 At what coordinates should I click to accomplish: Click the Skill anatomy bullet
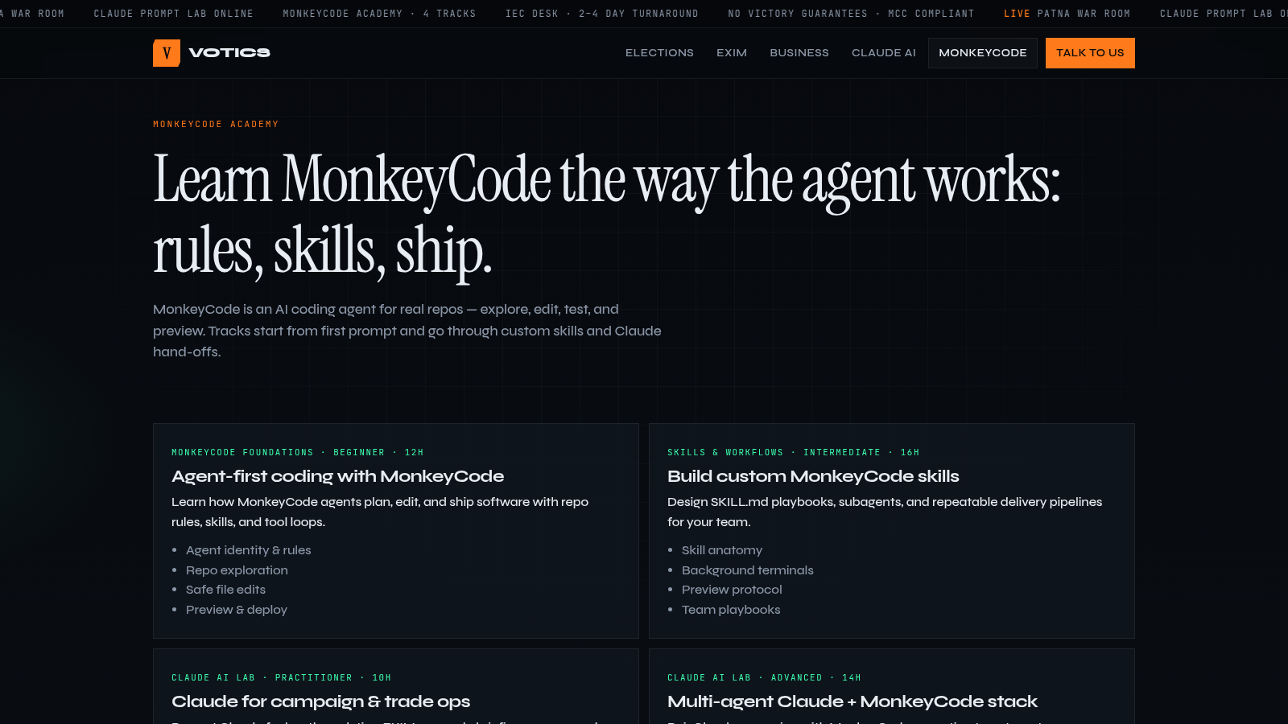point(722,550)
